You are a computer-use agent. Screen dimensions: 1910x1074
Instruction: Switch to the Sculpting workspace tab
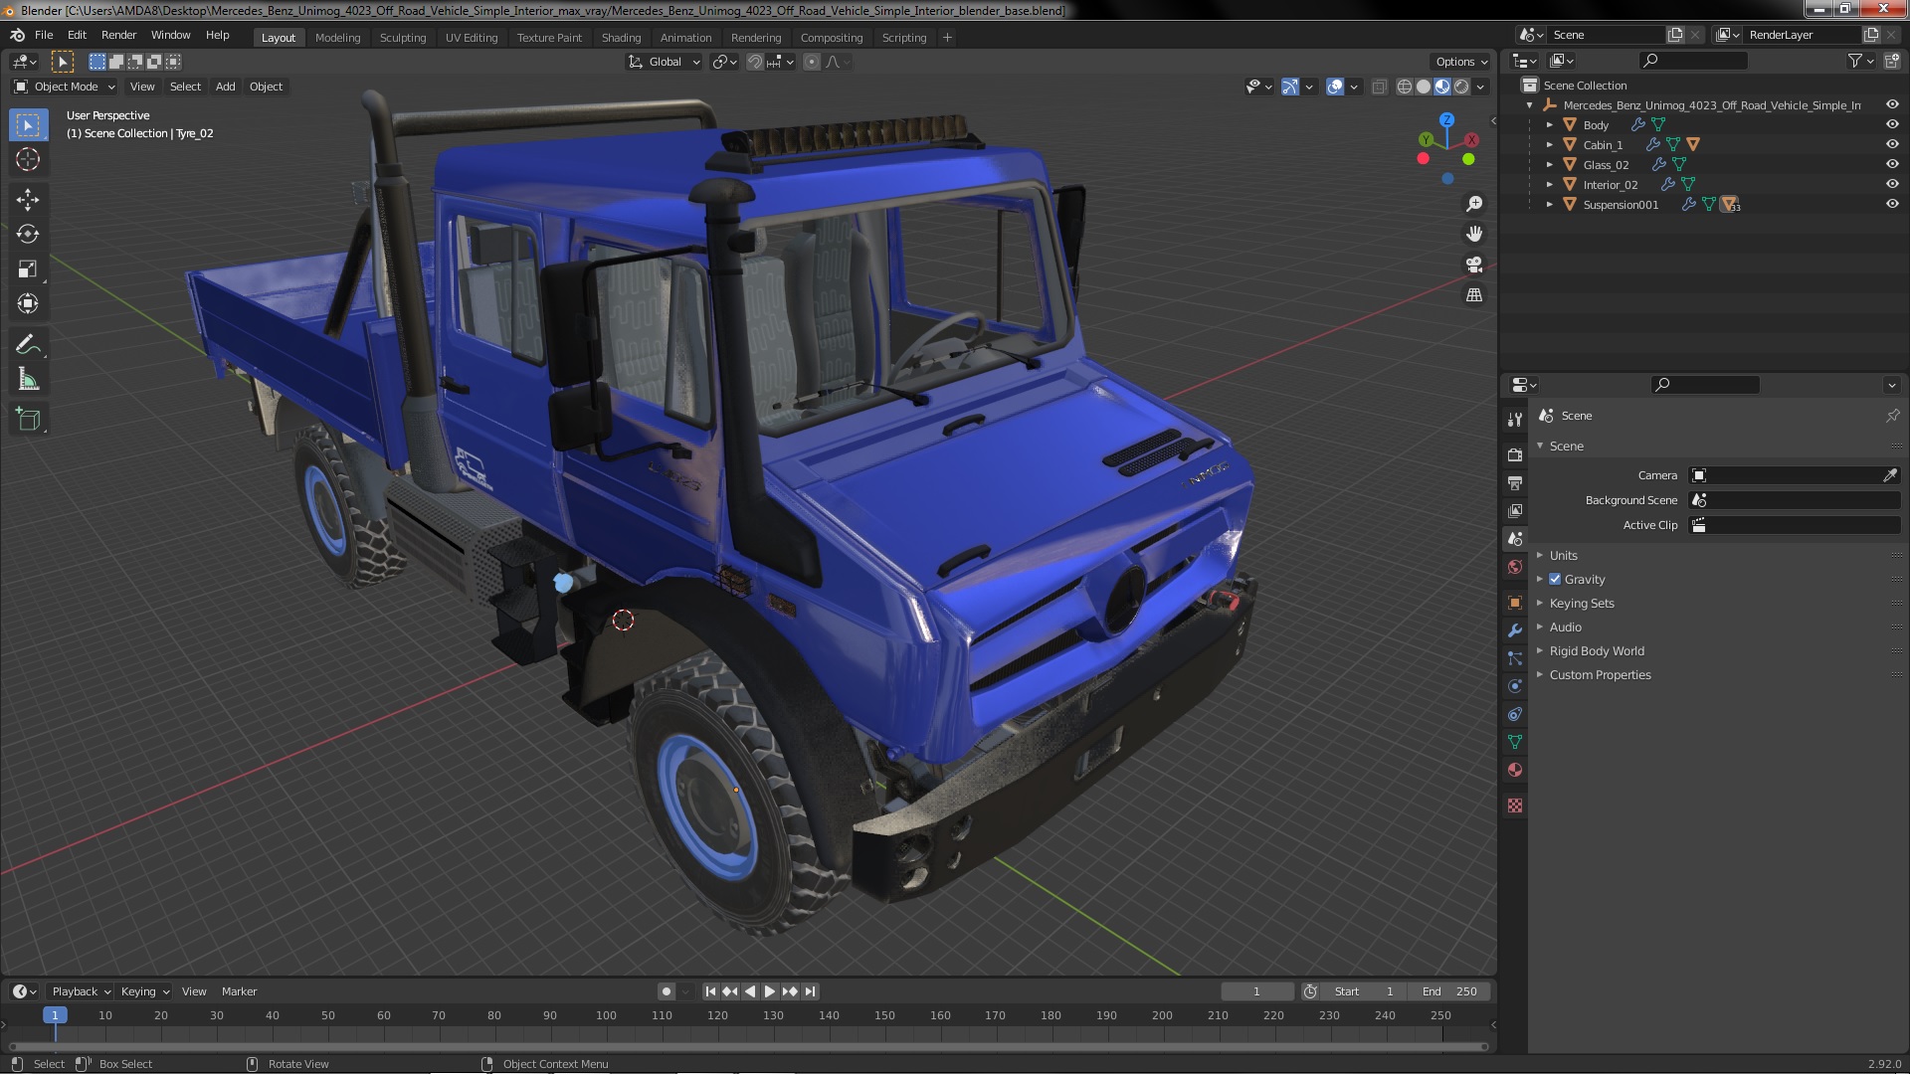[x=402, y=38]
